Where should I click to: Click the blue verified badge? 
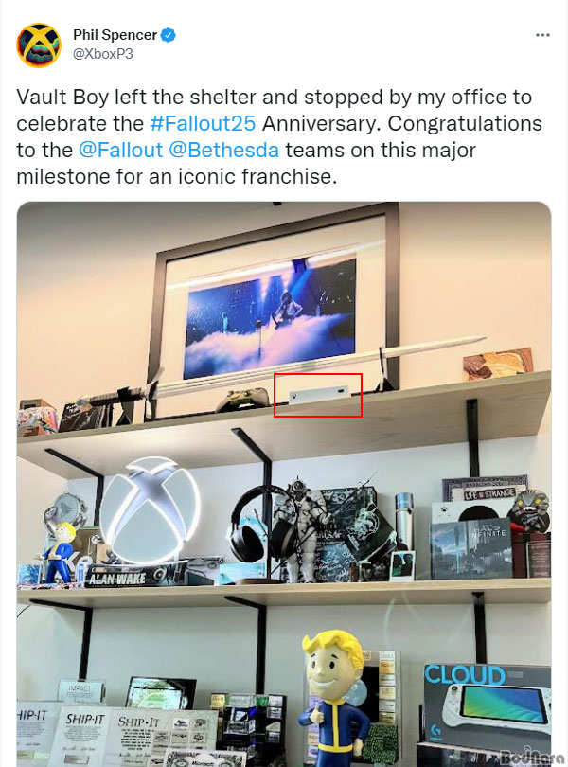(169, 35)
